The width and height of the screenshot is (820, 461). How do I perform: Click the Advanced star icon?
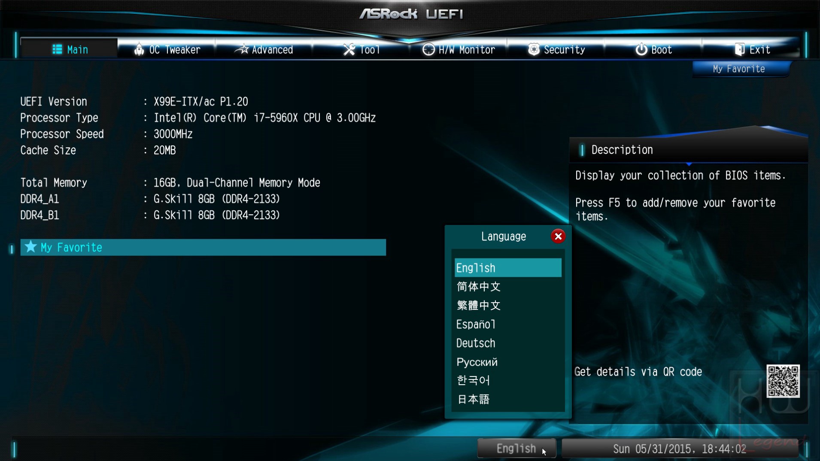(x=242, y=49)
